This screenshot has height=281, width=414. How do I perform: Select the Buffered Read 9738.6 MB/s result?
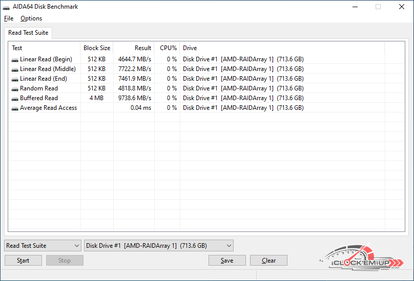click(x=135, y=98)
